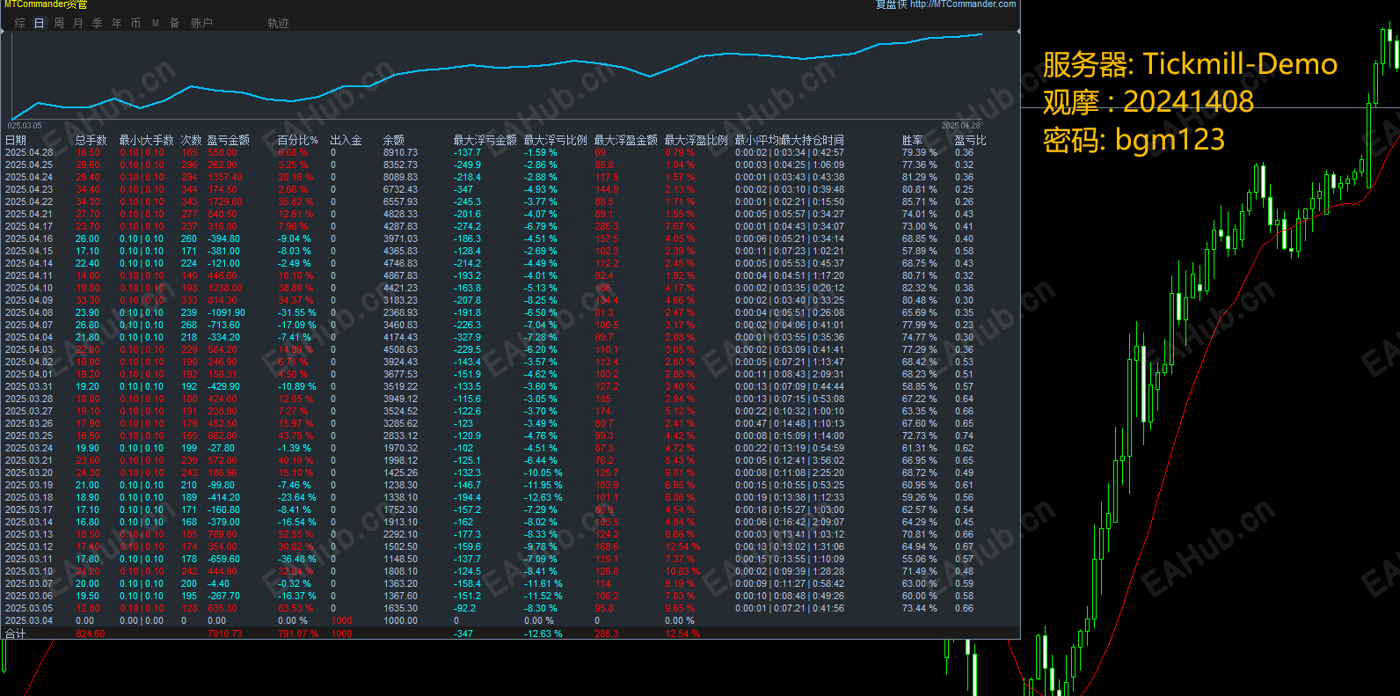Viewport: 1400px width, 696px height.
Task: Click the 824.60 total lots value
Action: (x=90, y=634)
